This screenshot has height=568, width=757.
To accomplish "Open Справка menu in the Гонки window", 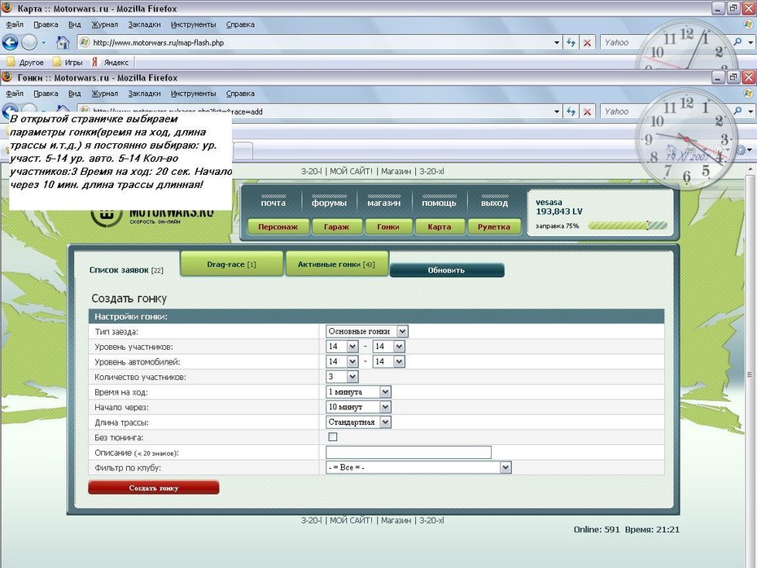I will 240,94.
